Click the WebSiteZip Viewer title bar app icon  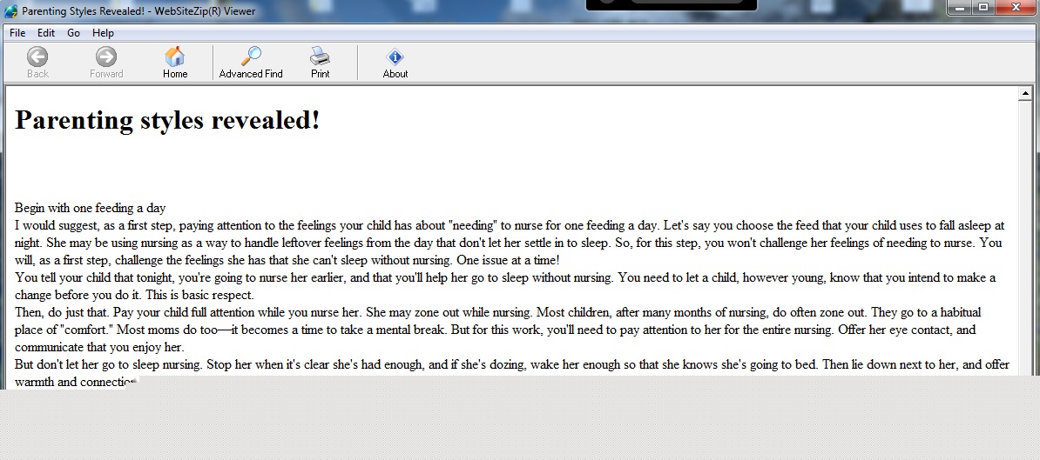pyautogui.click(x=10, y=11)
